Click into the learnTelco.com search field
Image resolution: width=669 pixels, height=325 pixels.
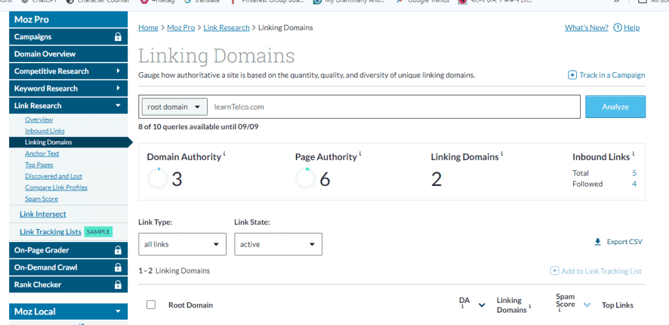point(395,107)
